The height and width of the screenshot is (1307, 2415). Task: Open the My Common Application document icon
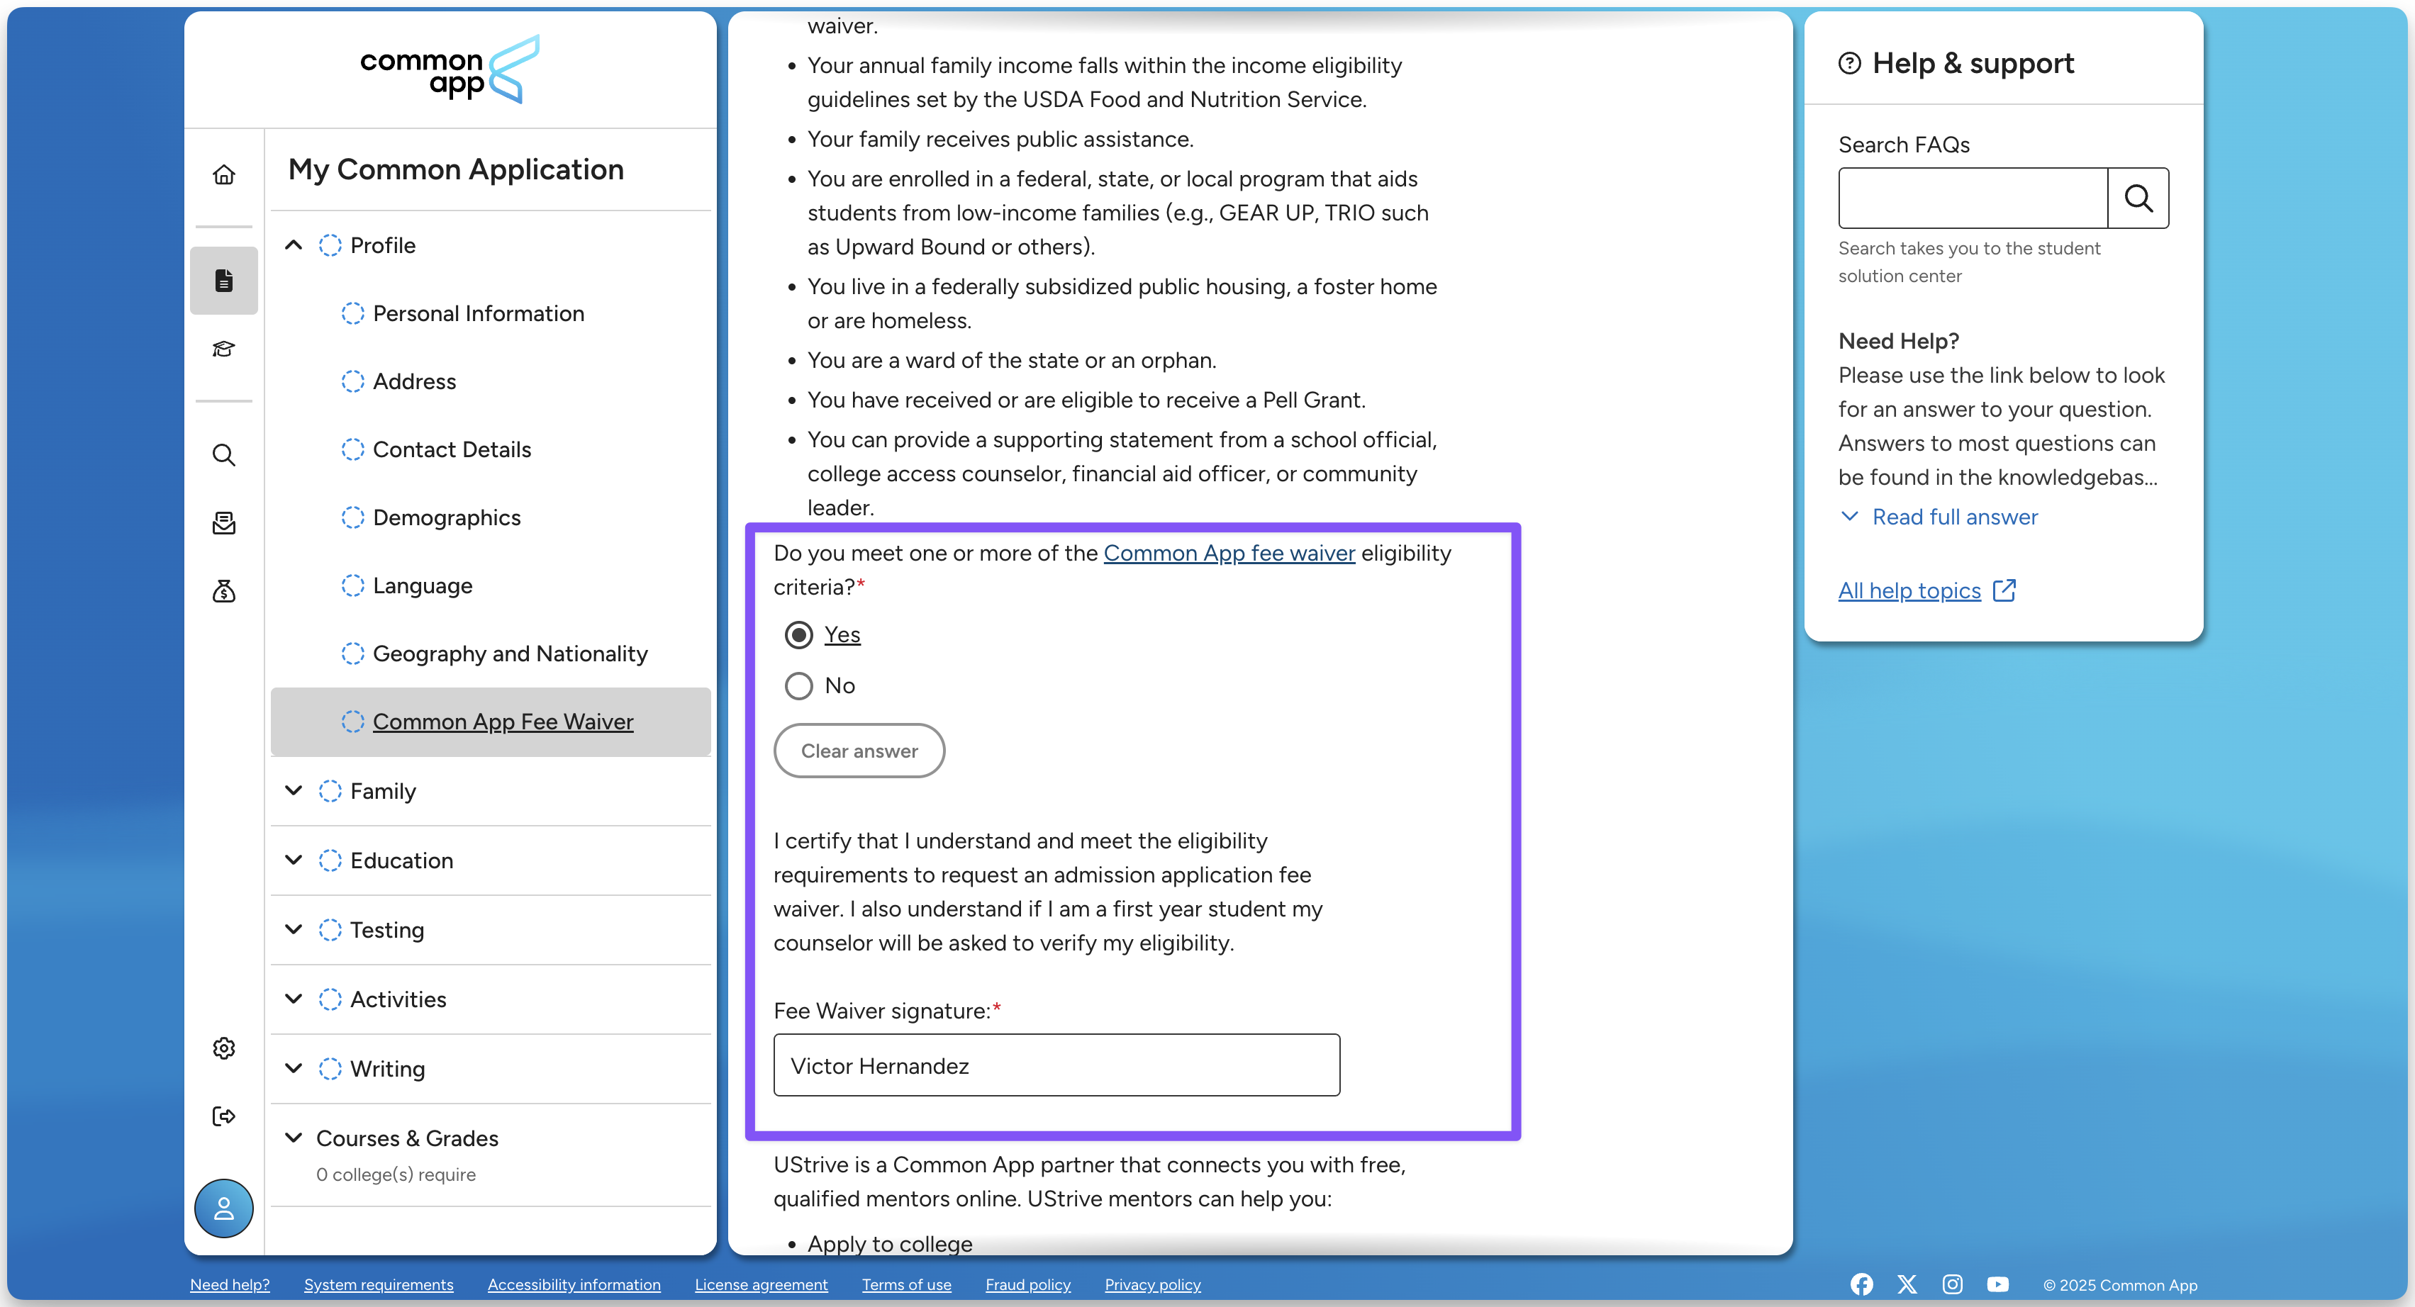tap(223, 280)
